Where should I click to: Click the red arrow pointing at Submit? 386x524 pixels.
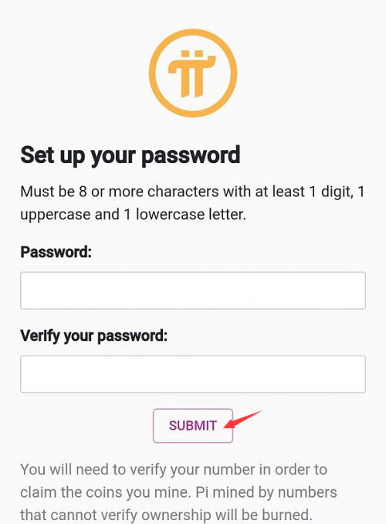[x=242, y=420]
